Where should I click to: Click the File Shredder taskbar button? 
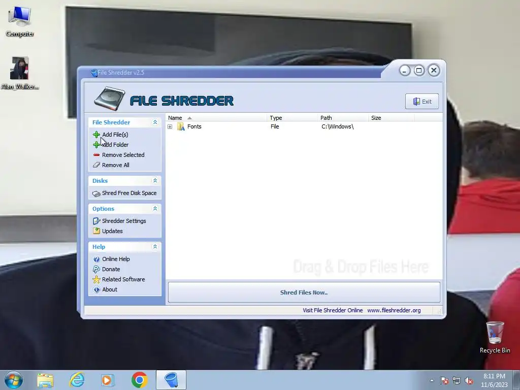pos(171,380)
